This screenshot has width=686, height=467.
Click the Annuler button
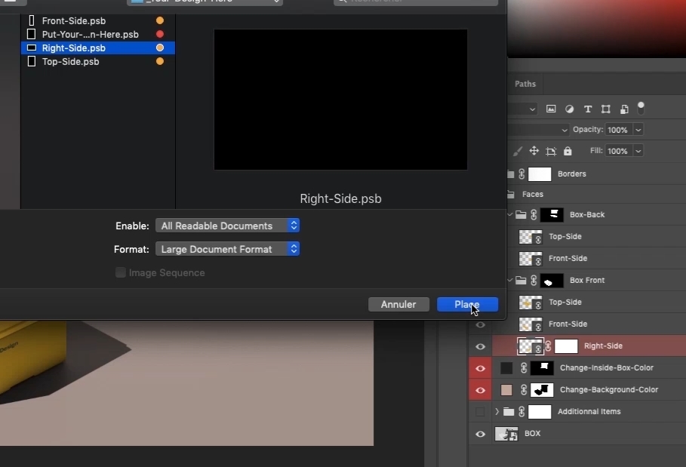click(398, 304)
